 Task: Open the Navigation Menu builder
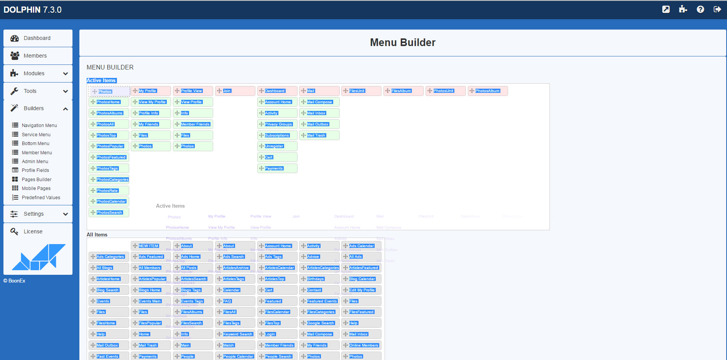(x=39, y=126)
